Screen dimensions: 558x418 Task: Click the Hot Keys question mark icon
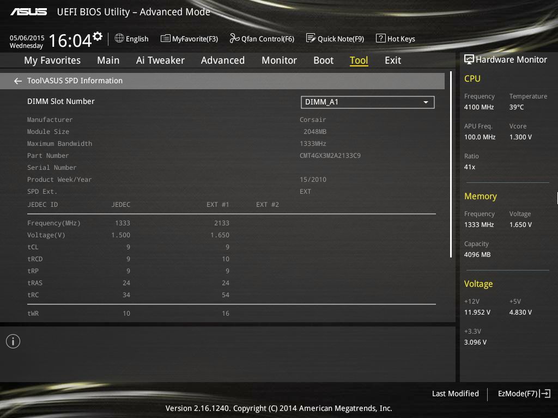(380, 38)
